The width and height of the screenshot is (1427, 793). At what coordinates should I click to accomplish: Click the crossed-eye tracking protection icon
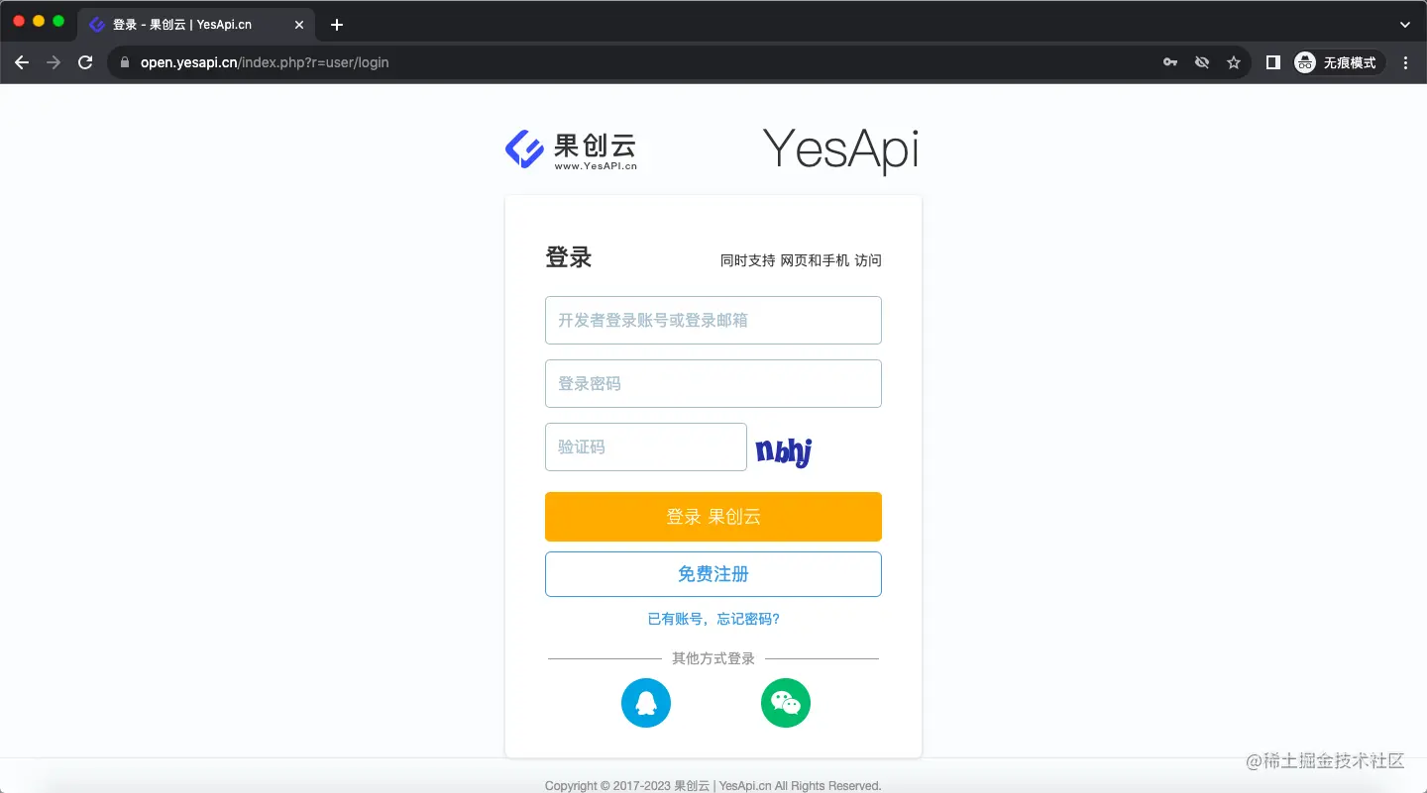pyautogui.click(x=1202, y=62)
